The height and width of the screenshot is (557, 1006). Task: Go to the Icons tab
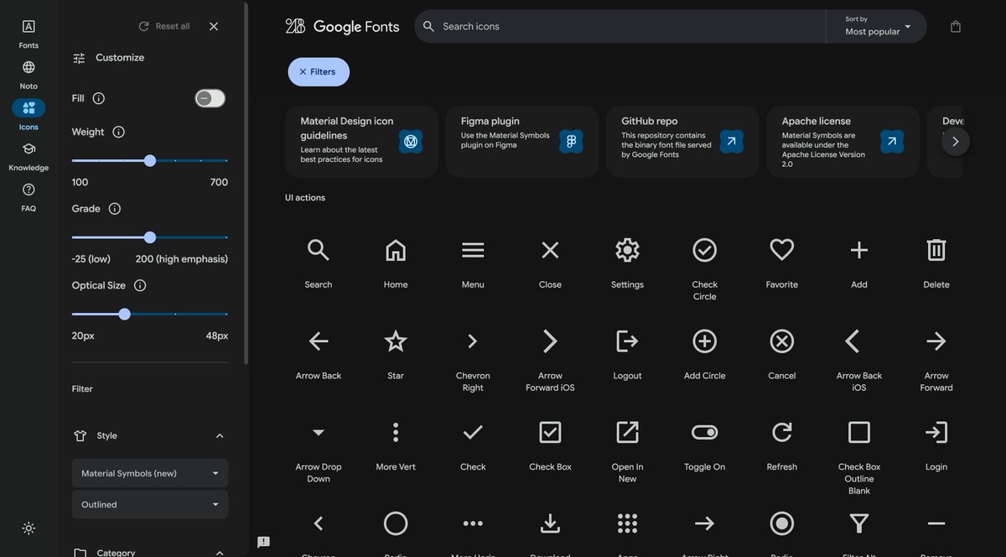coord(29,115)
